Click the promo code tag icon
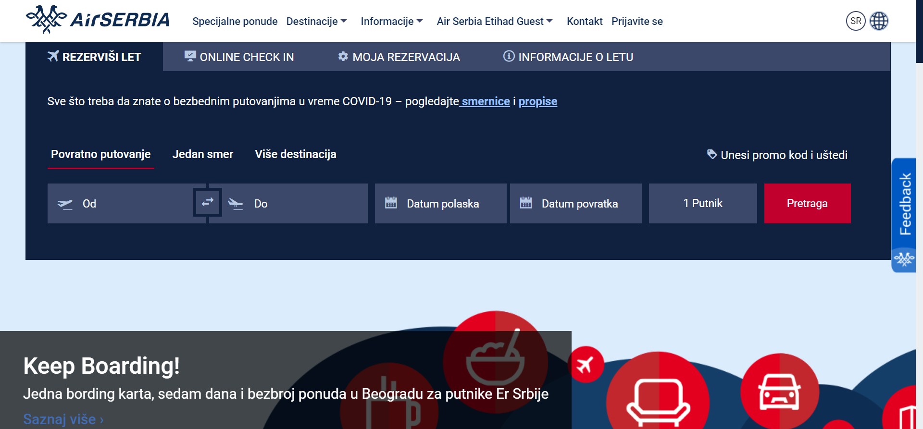The height and width of the screenshot is (429, 923). click(711, 154)
